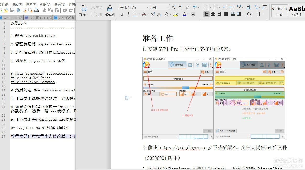Open the 编码(N) menu in Notepad++
The width and height of the screenshot is (305, 170).
pyautogui.click(x=59, y=4)
